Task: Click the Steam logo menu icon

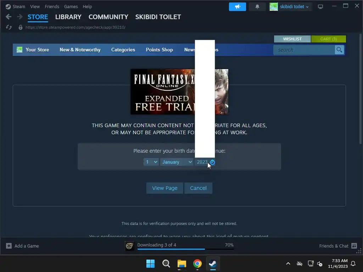Action: click(x=8, y=6)
